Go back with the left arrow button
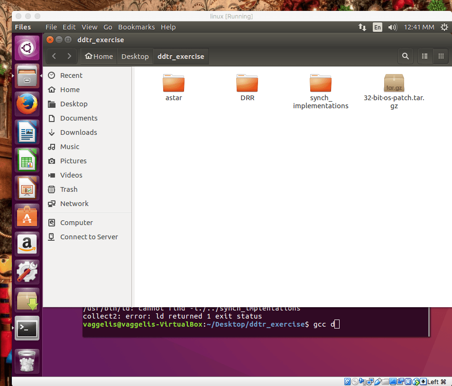452x386 pixels. click(54, 56)
